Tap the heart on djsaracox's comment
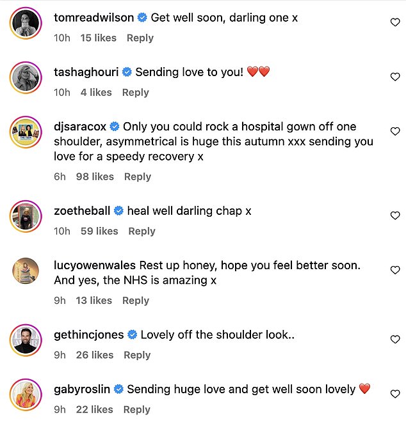The image size is (406, 422). (x=395, y=131)
